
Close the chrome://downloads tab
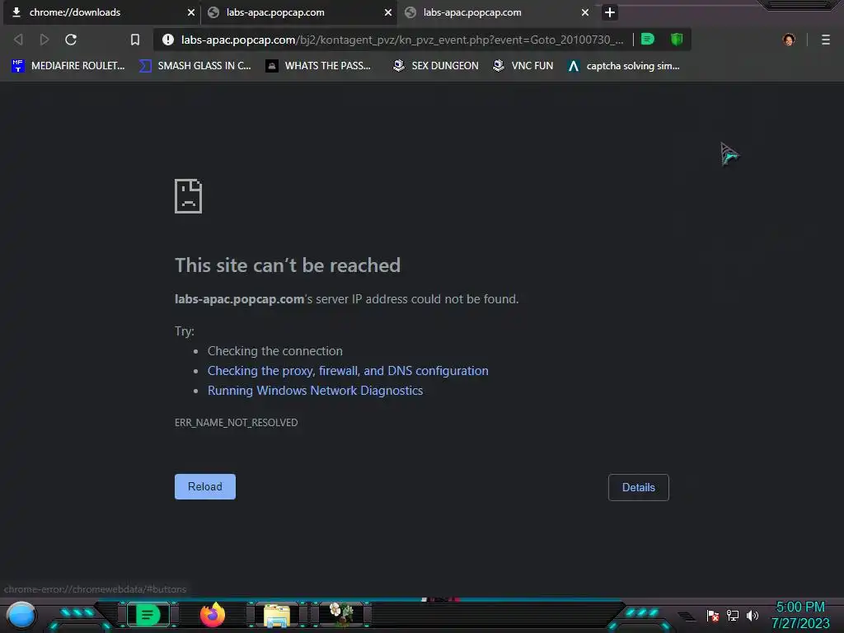click(x=191, y=12)
